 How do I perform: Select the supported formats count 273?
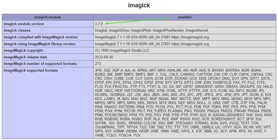98,64
